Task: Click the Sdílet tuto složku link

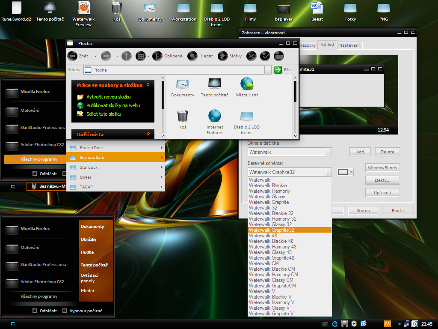Action: click(x=104, y=114)
